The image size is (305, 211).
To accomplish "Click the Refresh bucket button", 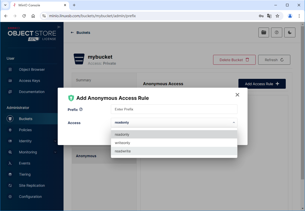I will (x=274, y=60).
